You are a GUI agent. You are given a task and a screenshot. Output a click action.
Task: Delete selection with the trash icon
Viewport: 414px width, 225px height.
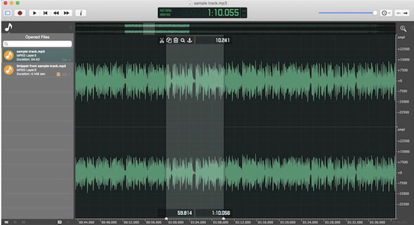tap(176, 41)
